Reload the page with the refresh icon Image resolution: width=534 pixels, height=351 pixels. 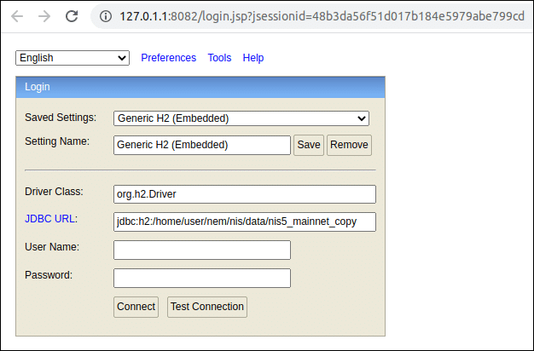tap(72, 16)
